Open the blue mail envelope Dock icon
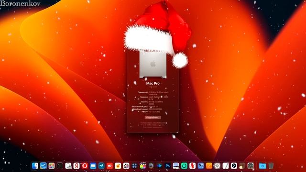Viewport: 306px width, 172px height. pos(93,166)
